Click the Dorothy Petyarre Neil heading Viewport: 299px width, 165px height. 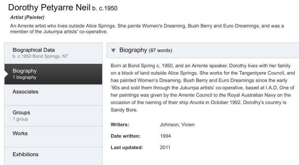(49, 8)
